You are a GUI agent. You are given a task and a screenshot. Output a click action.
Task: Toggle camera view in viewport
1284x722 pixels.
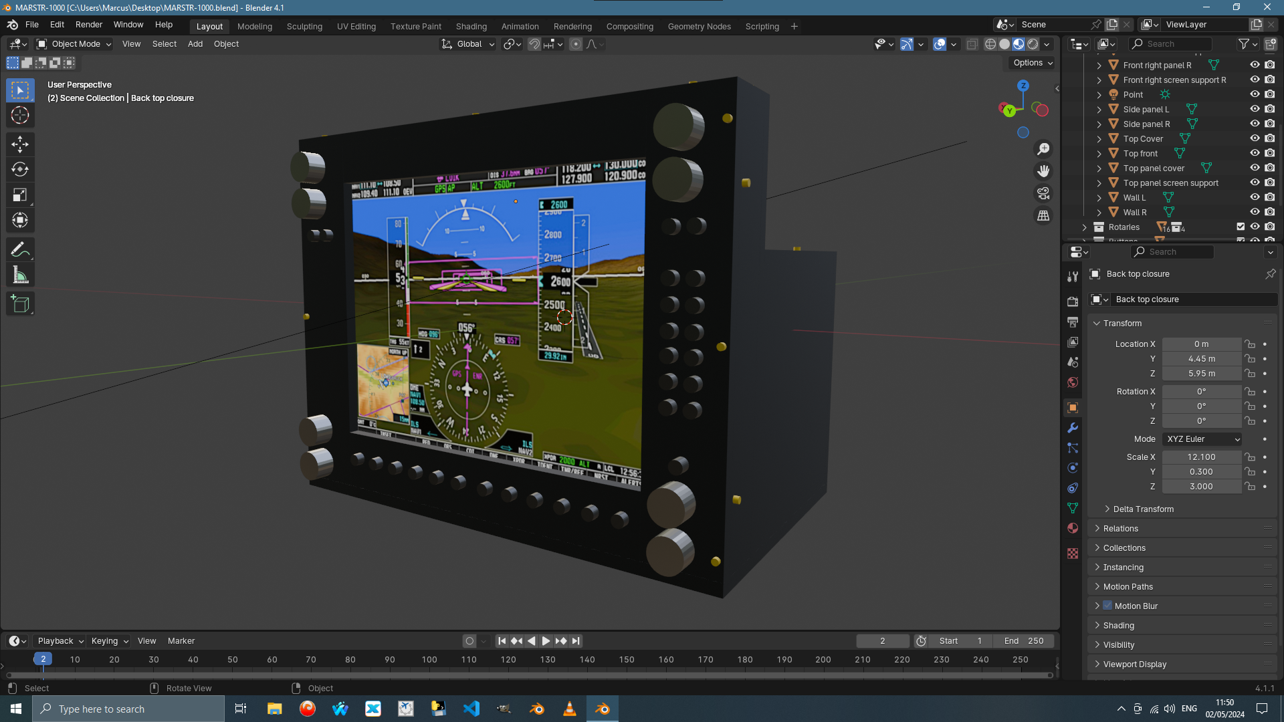(x=1043, y=194)
